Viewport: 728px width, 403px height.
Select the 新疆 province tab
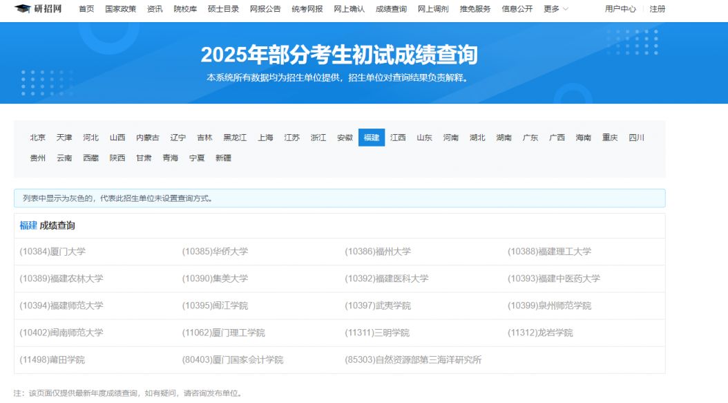[x=223, y=158]
